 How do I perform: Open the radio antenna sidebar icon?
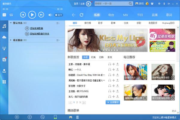[x=4, y=48]
